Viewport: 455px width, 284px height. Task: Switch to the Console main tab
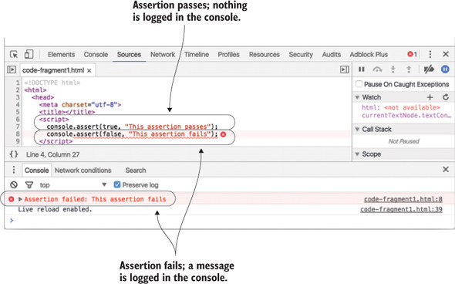click(x=96, y=54)
